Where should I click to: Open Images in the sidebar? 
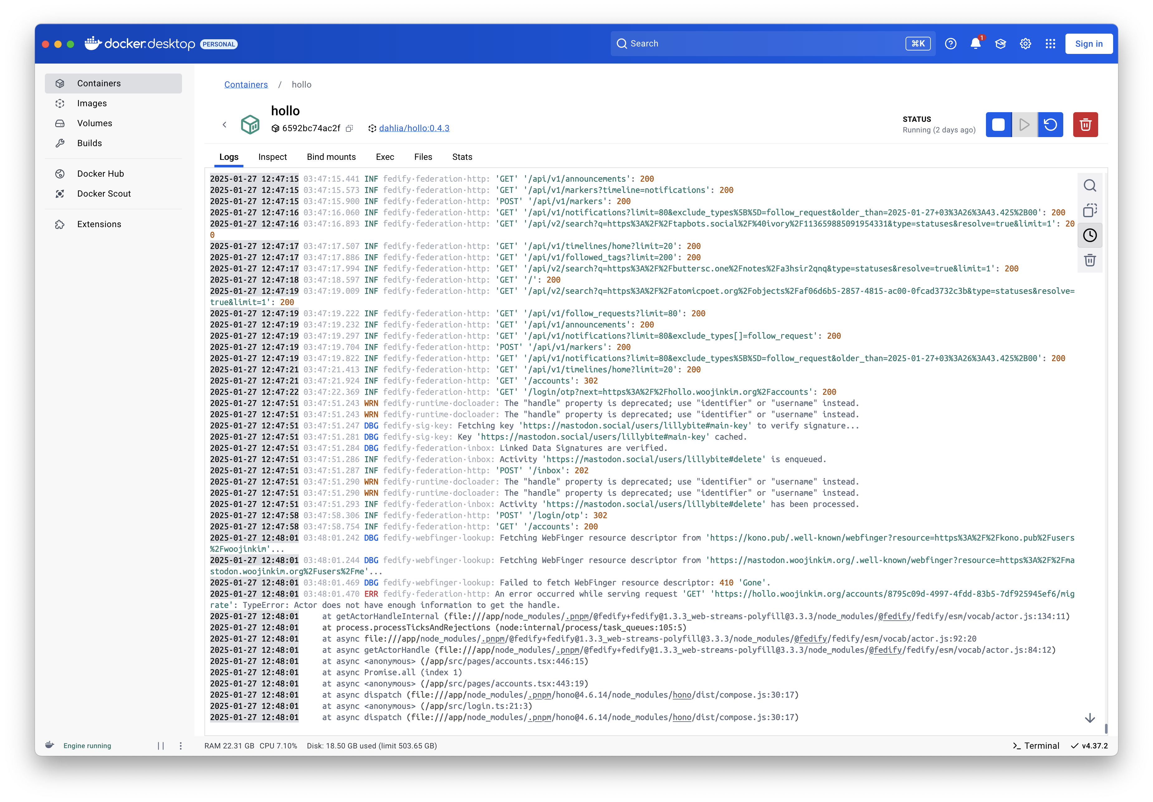point(113,103)
